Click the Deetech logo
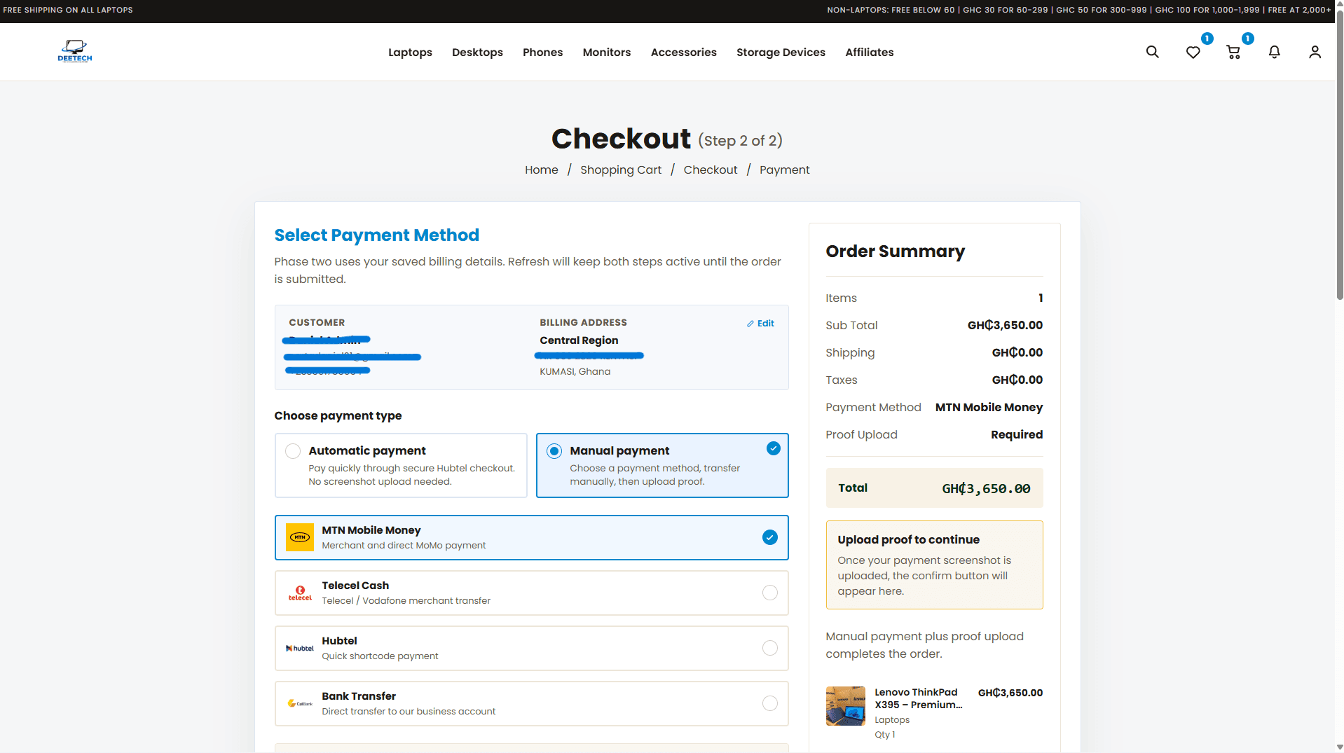The height and width of the screenshot is (753, 1344). 74,52
